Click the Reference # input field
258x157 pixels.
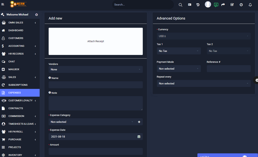pos(228,69)
